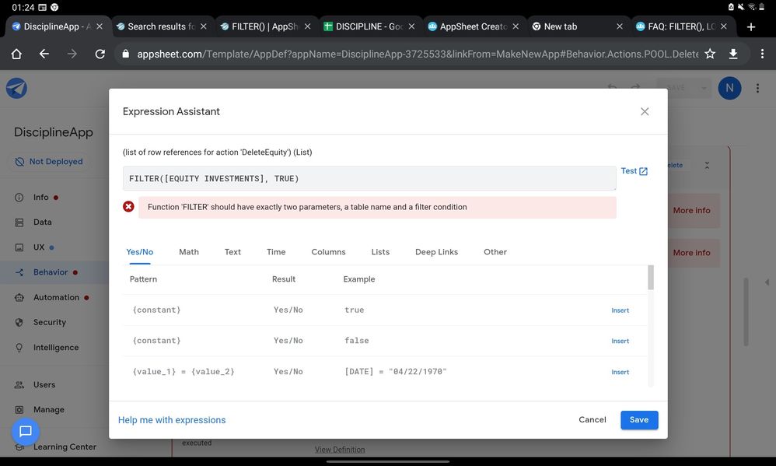Cancel the expression dialog

tap(592, 419)
